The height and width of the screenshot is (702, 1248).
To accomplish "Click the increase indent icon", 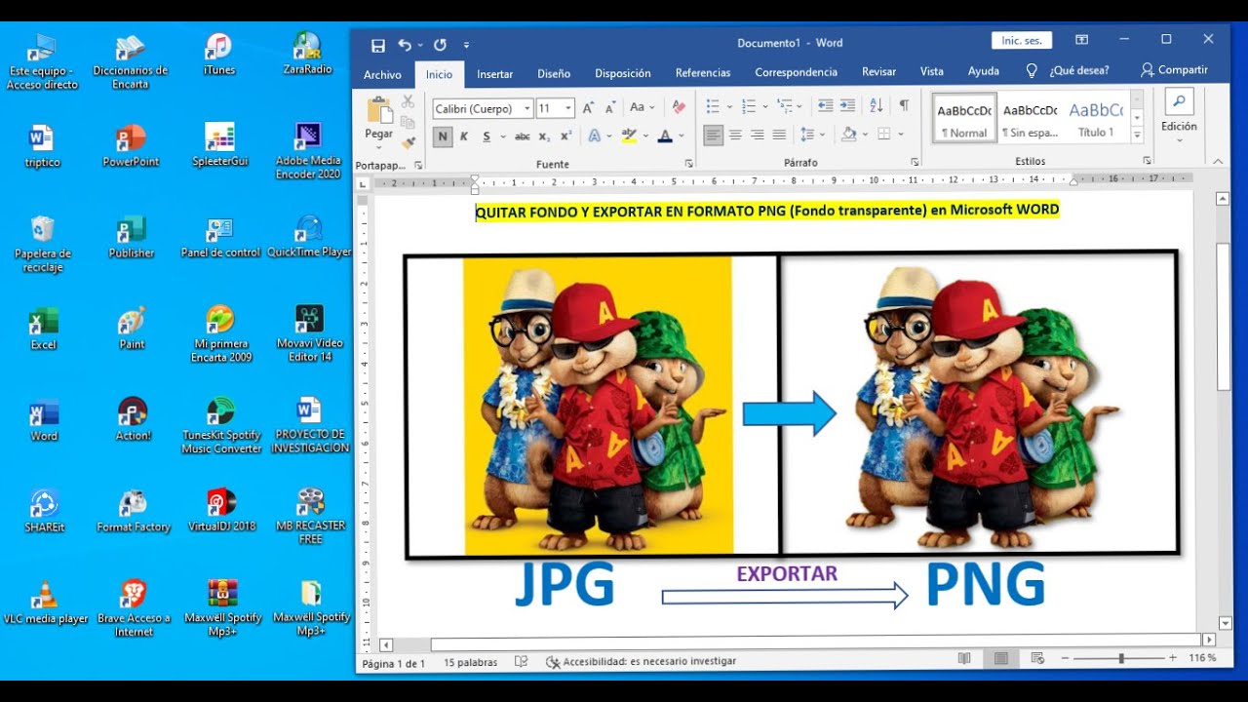I will [847, 106].
